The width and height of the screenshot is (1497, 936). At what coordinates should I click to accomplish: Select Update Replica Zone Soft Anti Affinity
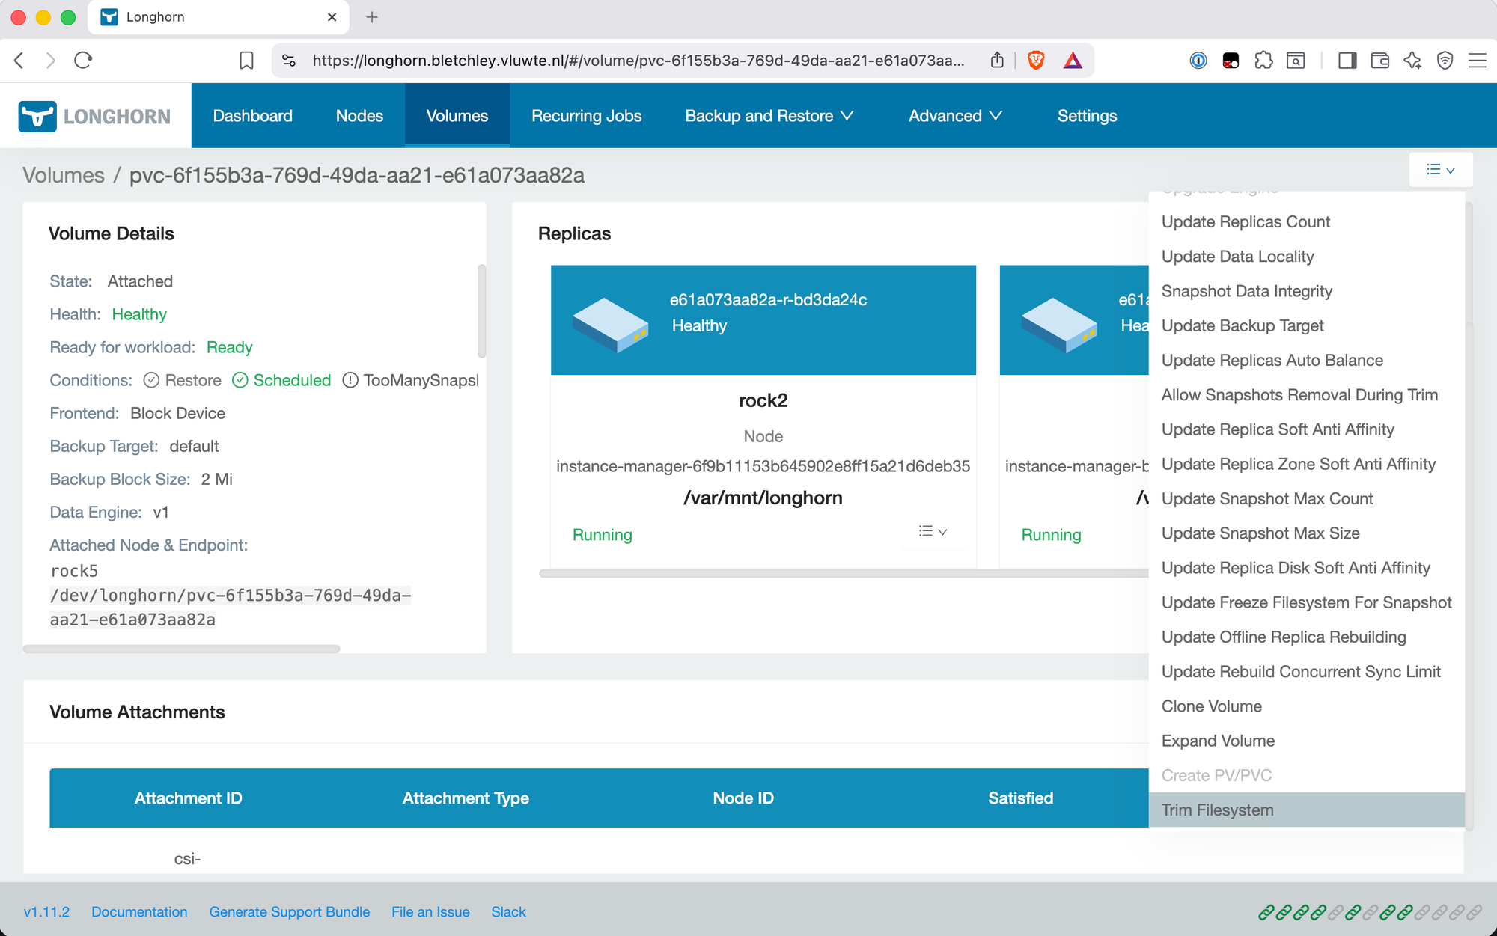1306,464
